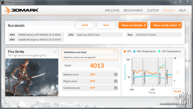Open the HELP tab
The width and height of the screenshot is (193, 109).
tap(182, 10)
